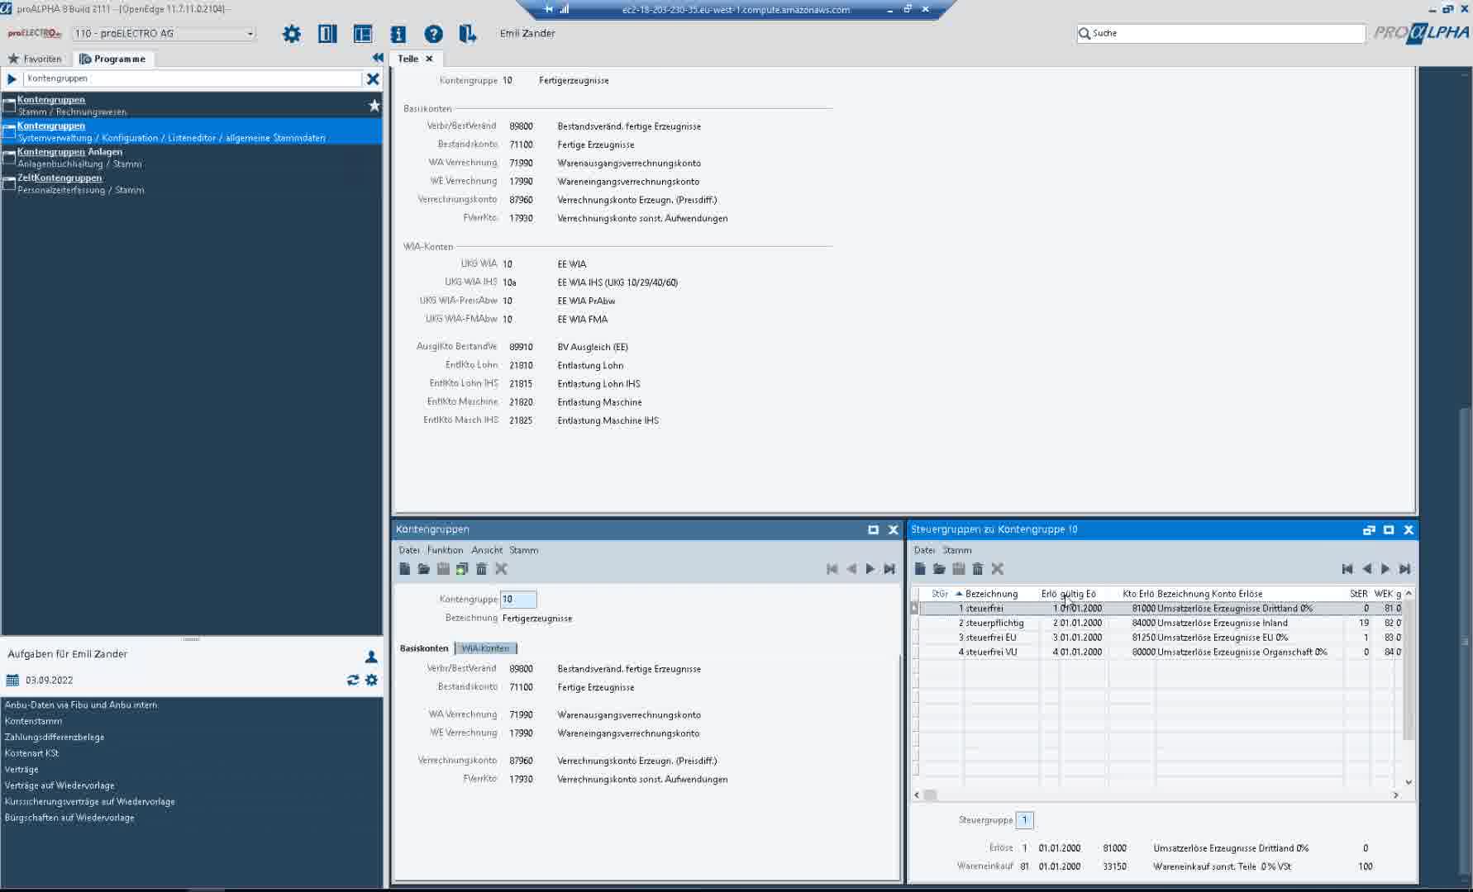Open task Bürgschaften auf Wiedervorlage

[69, 818]
